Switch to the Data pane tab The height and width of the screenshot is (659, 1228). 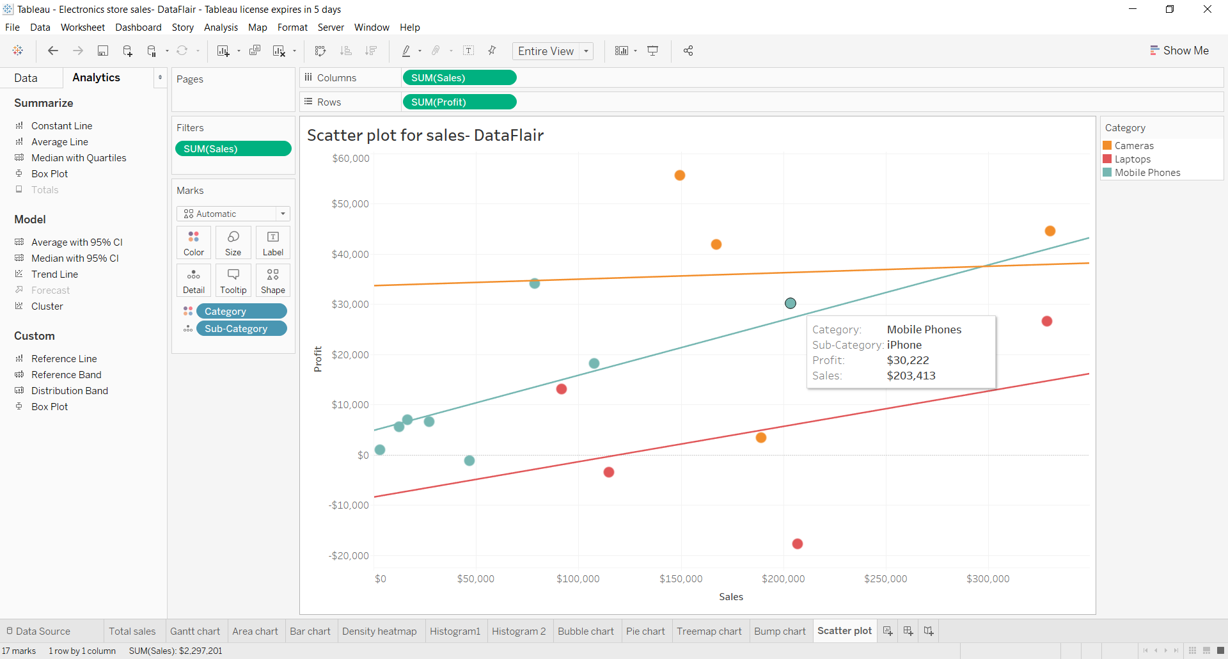(x=26, y=78)
